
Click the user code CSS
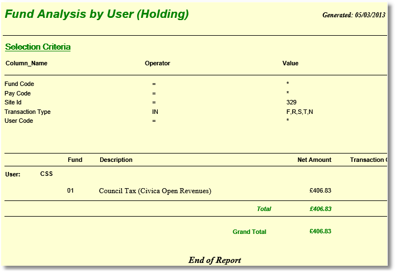point(46,174)
